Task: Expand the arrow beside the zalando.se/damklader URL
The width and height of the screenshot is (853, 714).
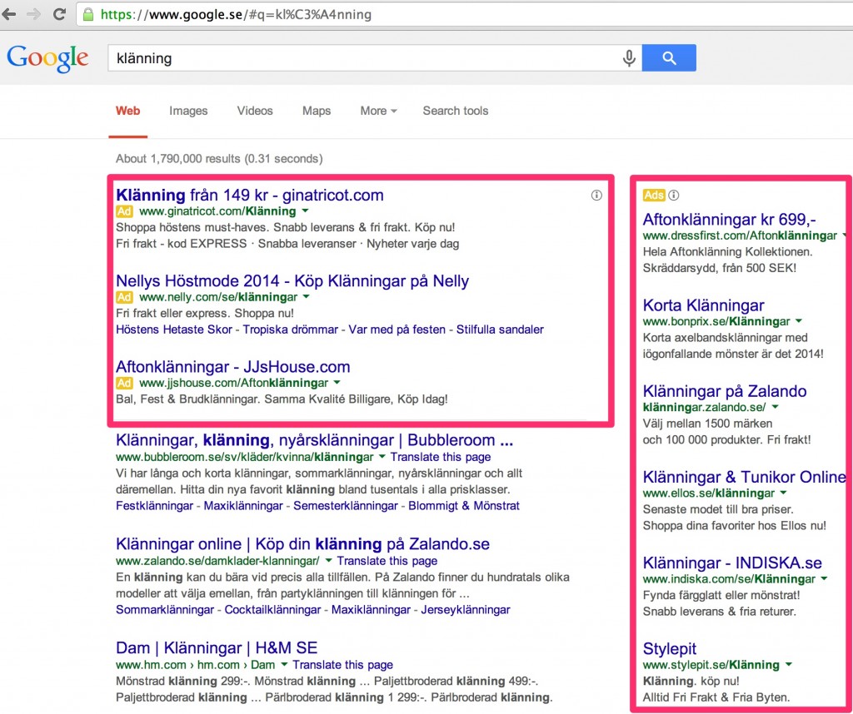Action: click(x=328, y=560)
